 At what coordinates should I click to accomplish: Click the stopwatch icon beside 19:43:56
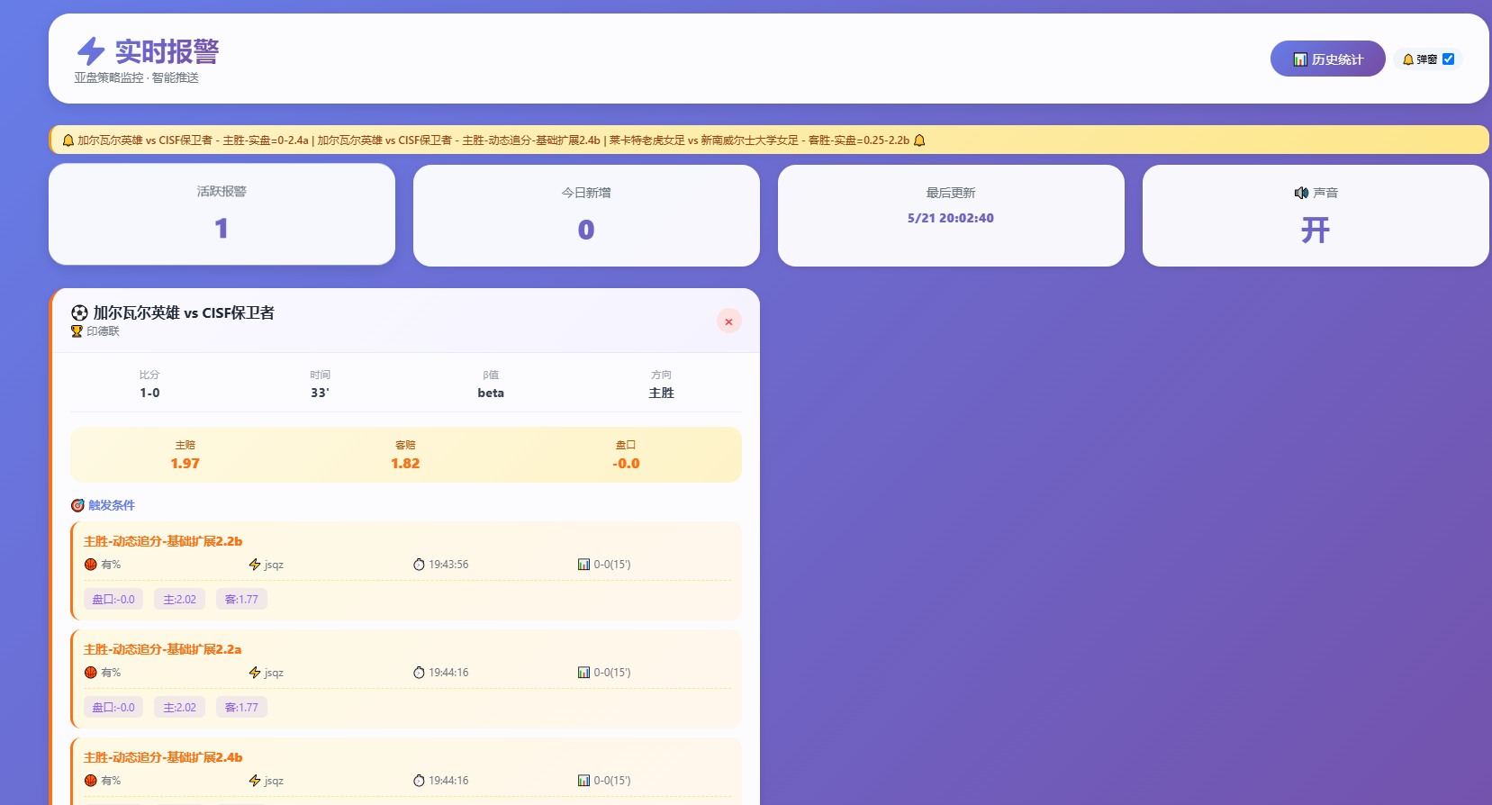click(x=419, y=565)
